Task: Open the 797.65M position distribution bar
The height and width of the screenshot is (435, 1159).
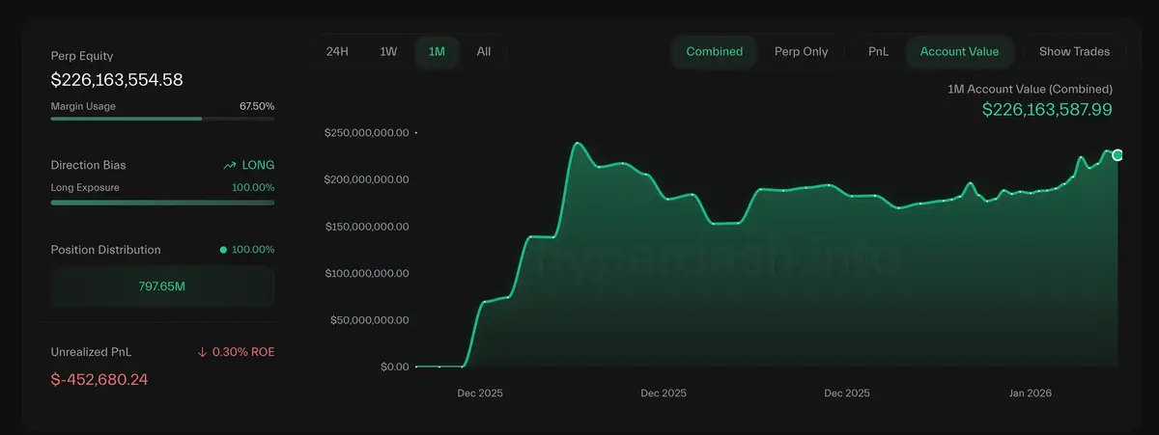Action: tap(162, 285)
